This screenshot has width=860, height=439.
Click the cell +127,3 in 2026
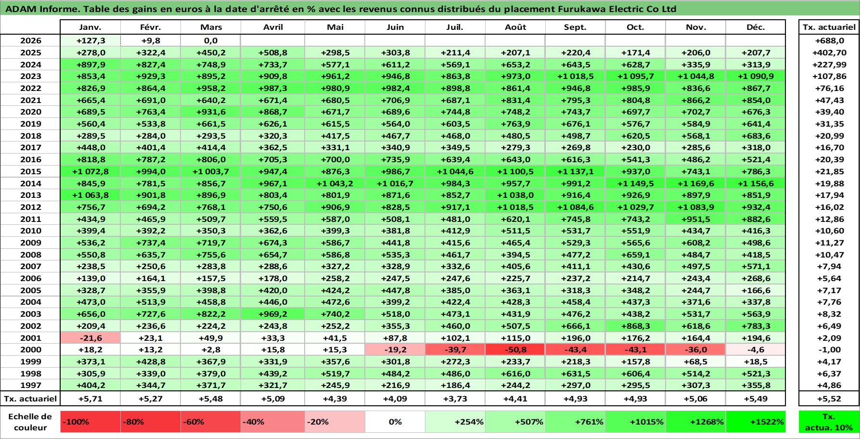pos(90,40)
